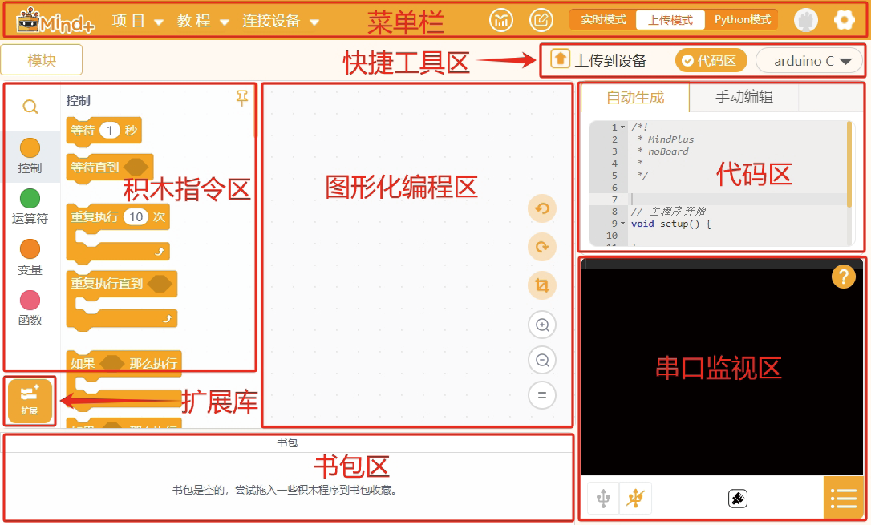
Task: Click the search icon in block palette
Action: pos(30,107)
